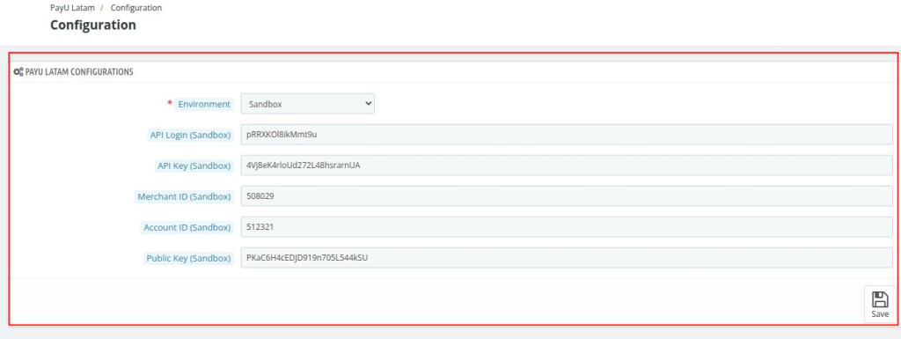
Task: Click the Environment field label
Action: (x=204, y=104)
